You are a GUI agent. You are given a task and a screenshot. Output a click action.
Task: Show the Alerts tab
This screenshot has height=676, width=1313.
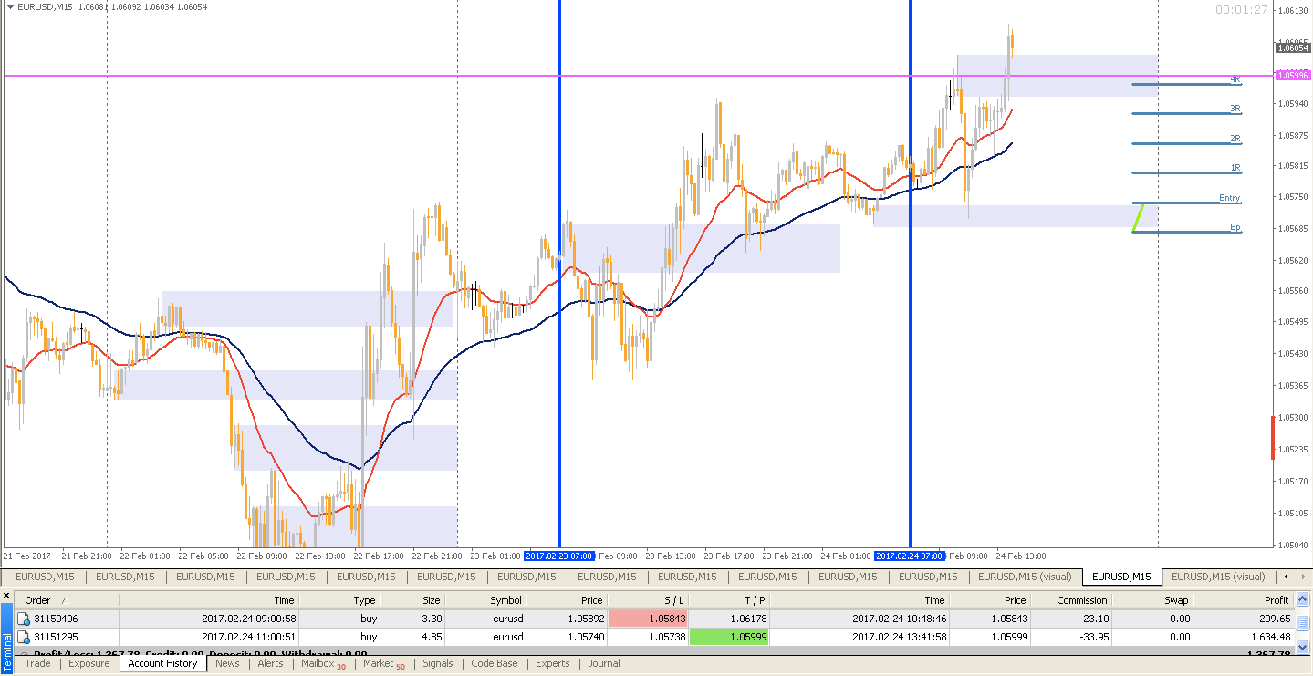[x=270, y=663]
